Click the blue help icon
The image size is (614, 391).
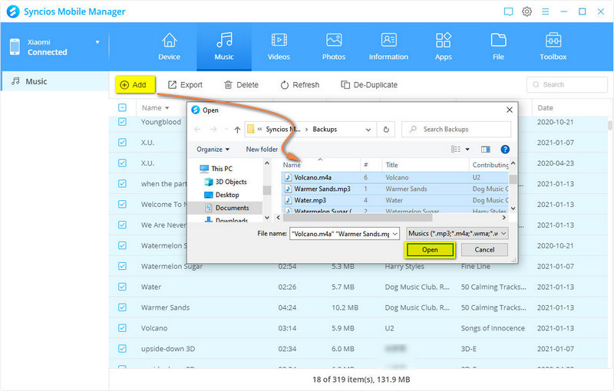click(505, 149)
